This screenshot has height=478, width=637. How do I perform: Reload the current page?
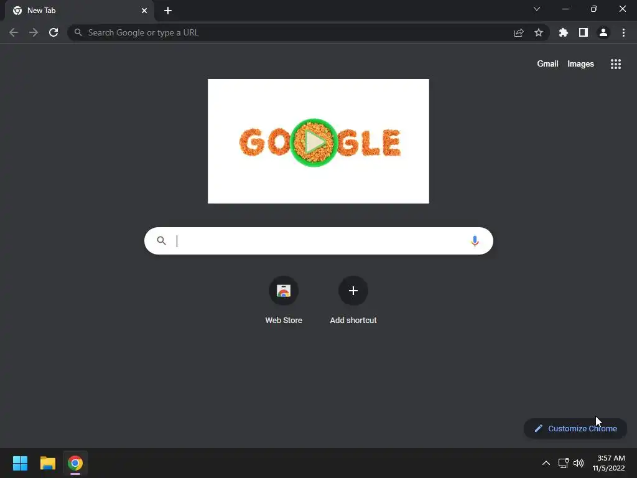pos(53,32)
